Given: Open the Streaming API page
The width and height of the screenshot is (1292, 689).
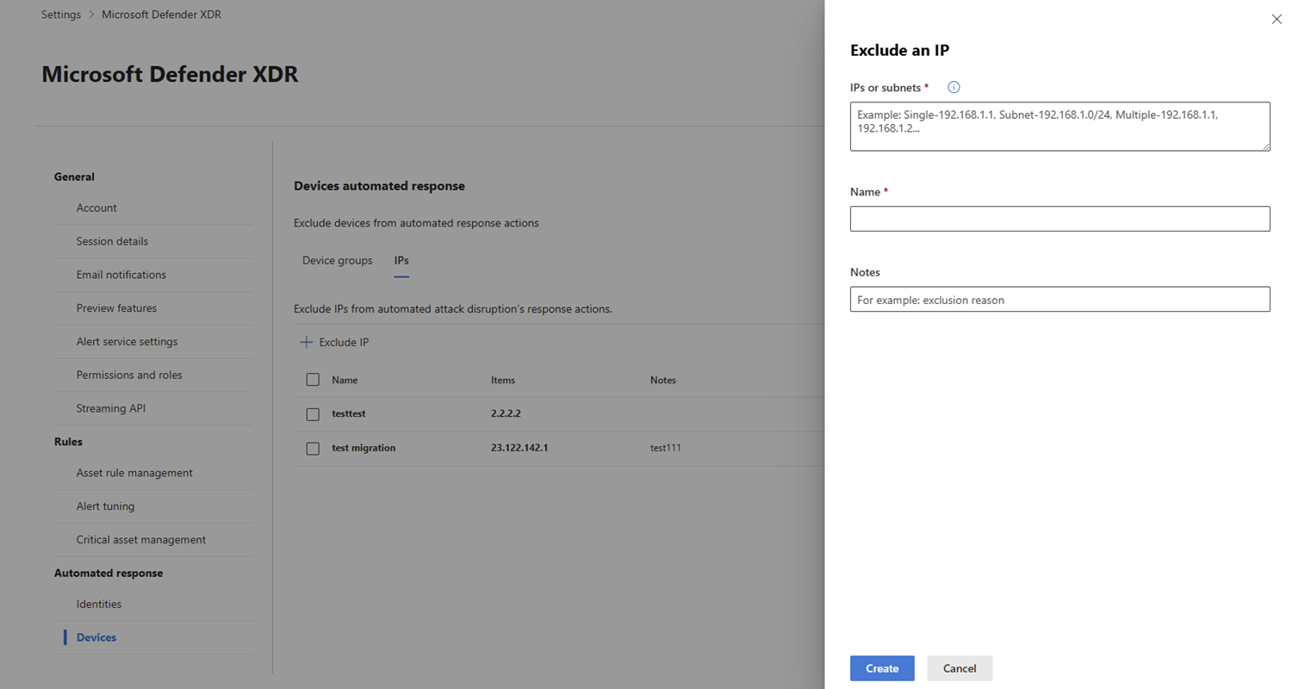Looking at the screenshot, I should [x=111, y=408].
